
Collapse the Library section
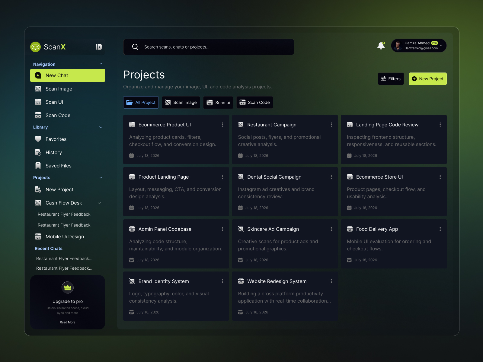click(101, 127)
